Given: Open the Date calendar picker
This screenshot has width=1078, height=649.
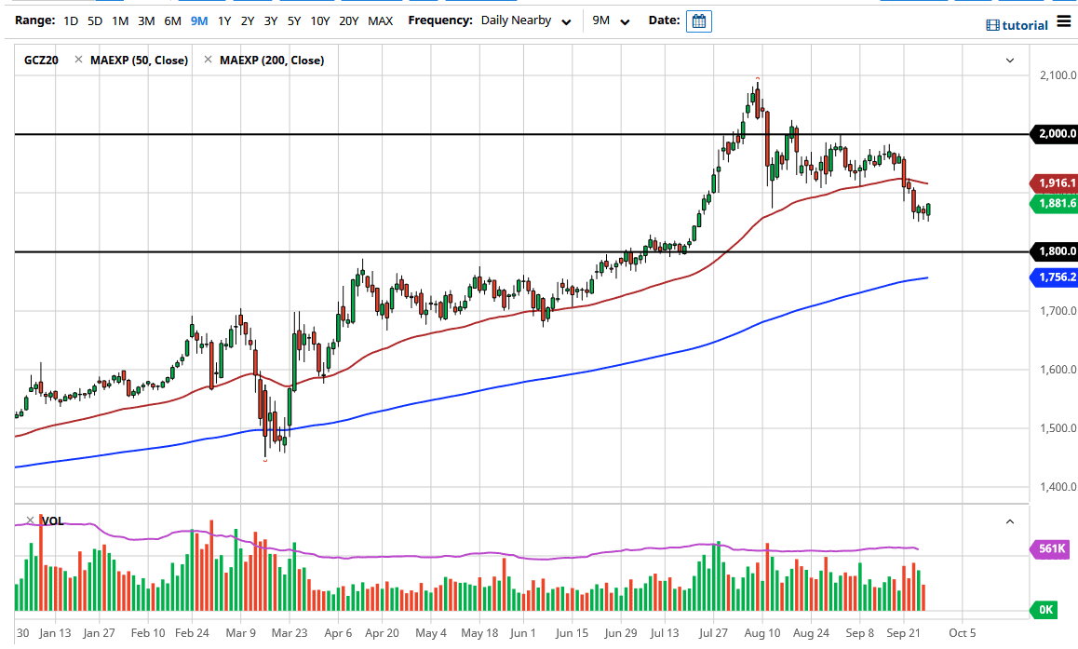Looking at the screenshot, I should 698,20.
